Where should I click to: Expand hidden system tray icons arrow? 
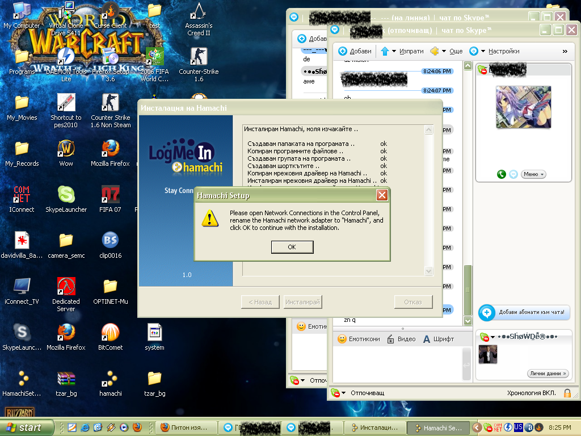tap(477, 427)
